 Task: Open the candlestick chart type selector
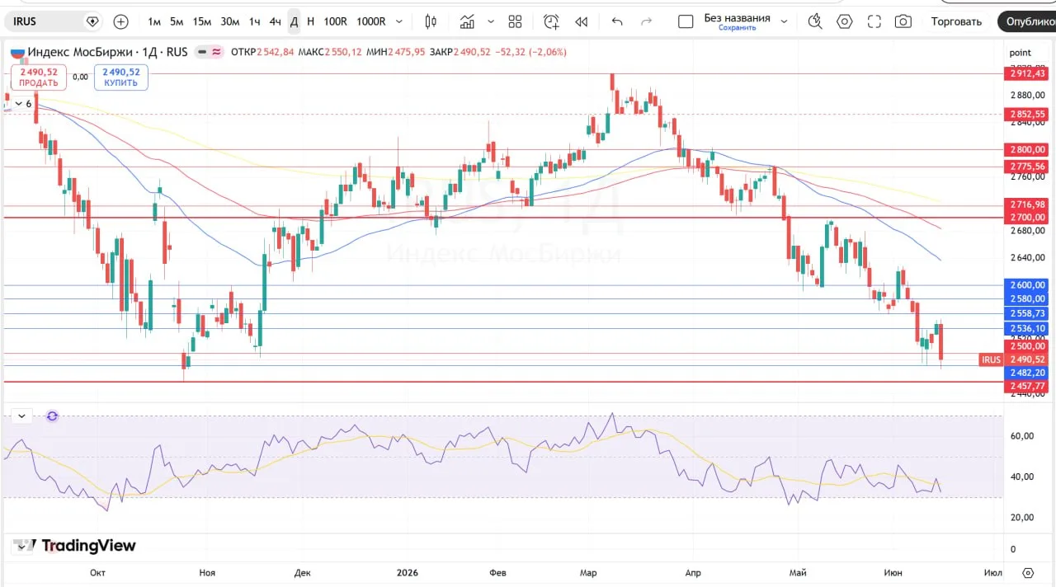431,21
